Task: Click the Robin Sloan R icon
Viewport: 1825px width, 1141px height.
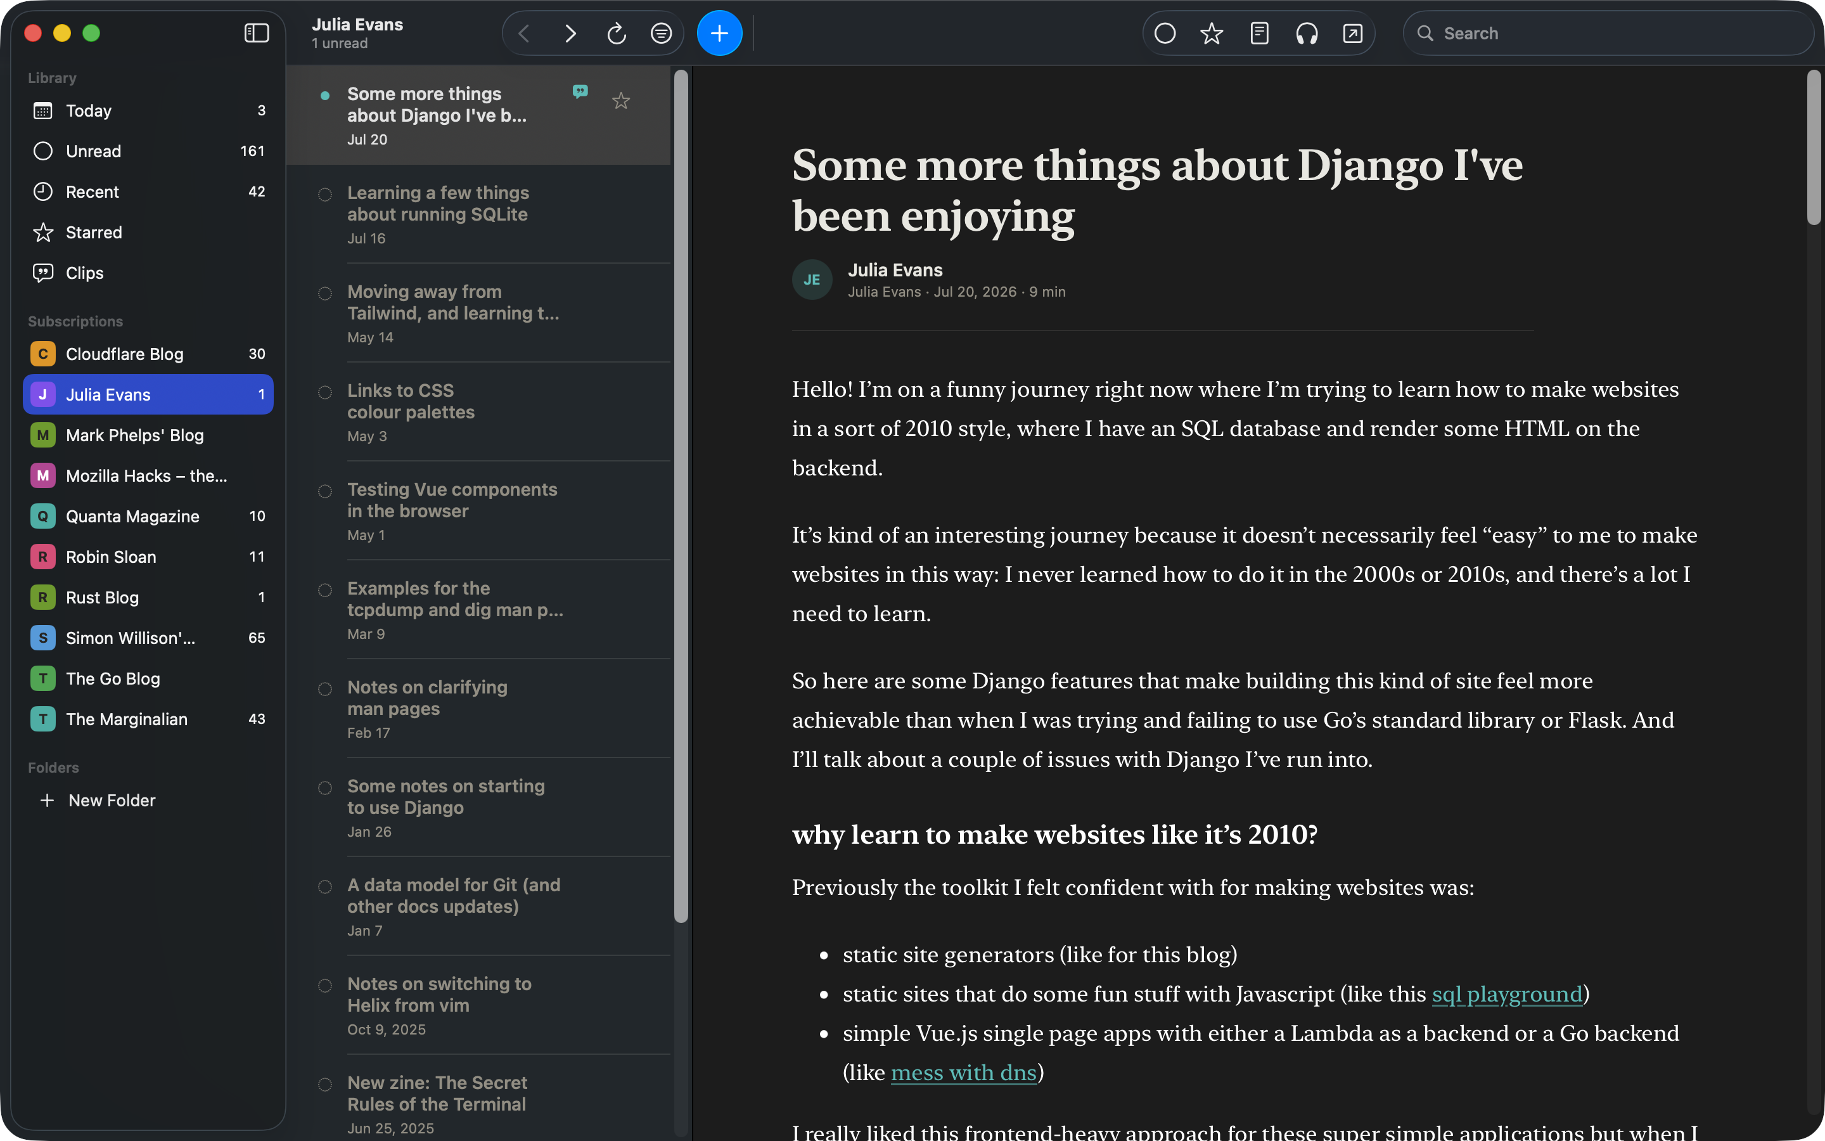Action: click(x=43, y=557)
